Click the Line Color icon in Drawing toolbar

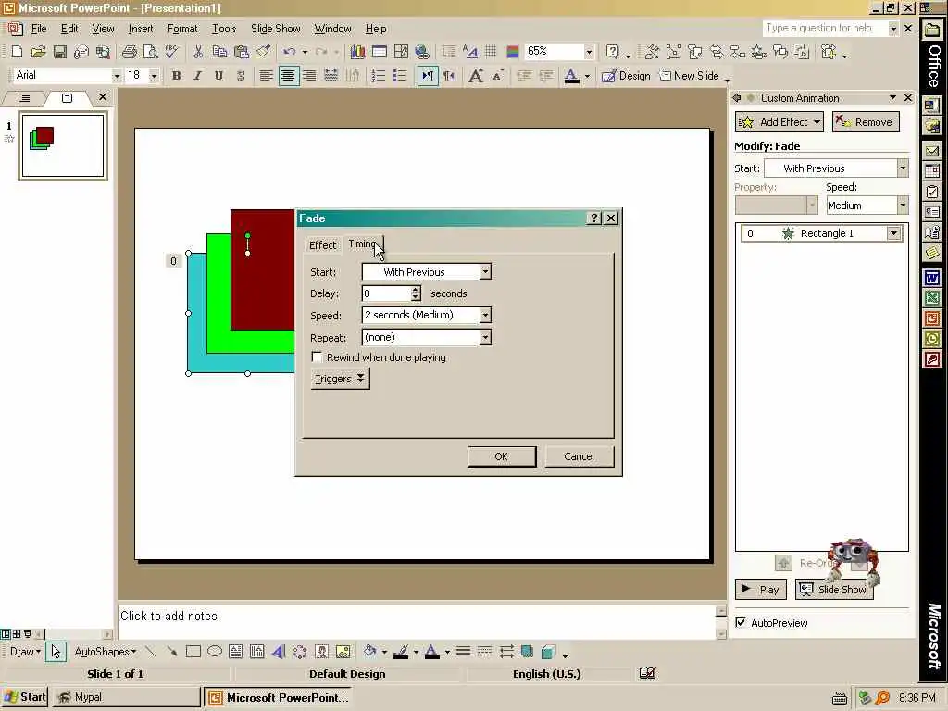point(400,652)
